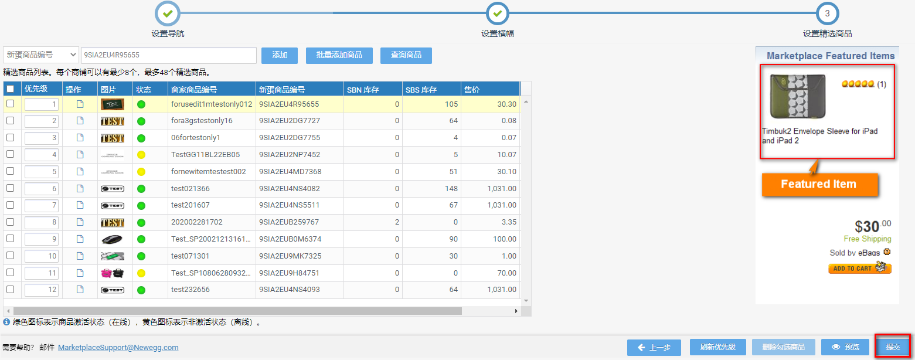Click the 刷新优先级 button
The image size is (915, 360).
point(717,347)
